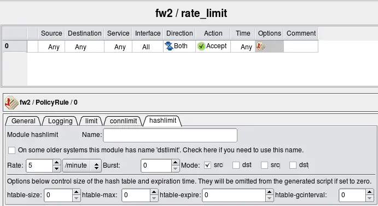The height and width of the screenshot is (206, 378).
Task: Increase htable-expire with up arrow
Action: (269, 192)
